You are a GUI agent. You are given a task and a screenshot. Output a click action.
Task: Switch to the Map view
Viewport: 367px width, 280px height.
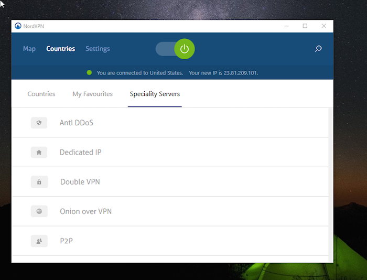click(29, 49)
